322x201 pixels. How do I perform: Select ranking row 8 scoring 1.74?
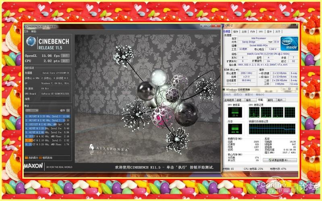48,144
